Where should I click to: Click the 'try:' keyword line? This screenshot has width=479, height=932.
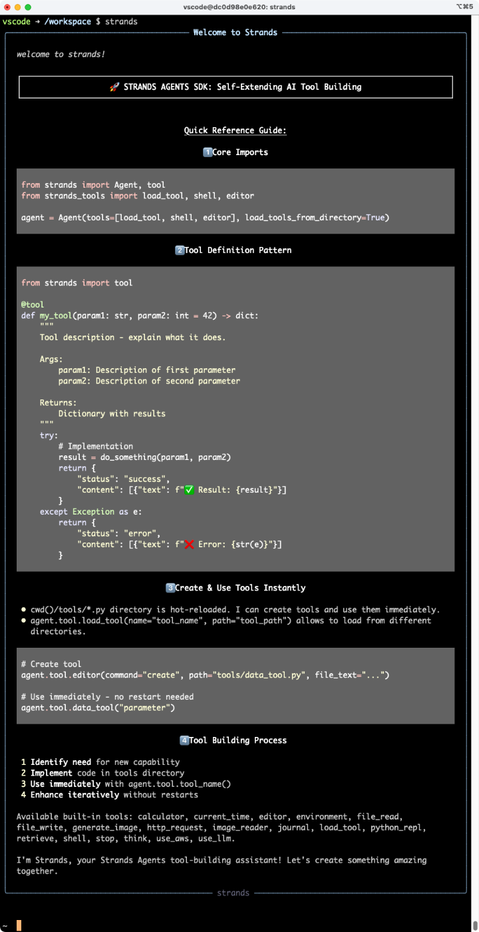(x=49, y=435)
